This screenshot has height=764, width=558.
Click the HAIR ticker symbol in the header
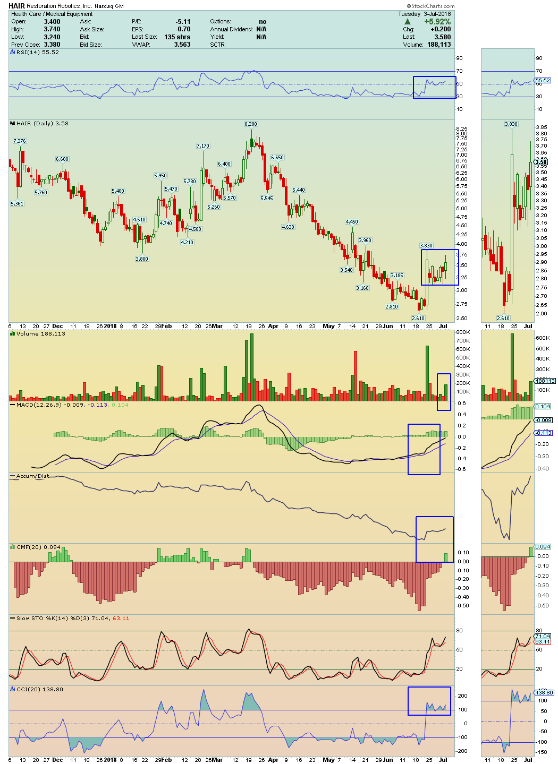click(x=16, y=6)
